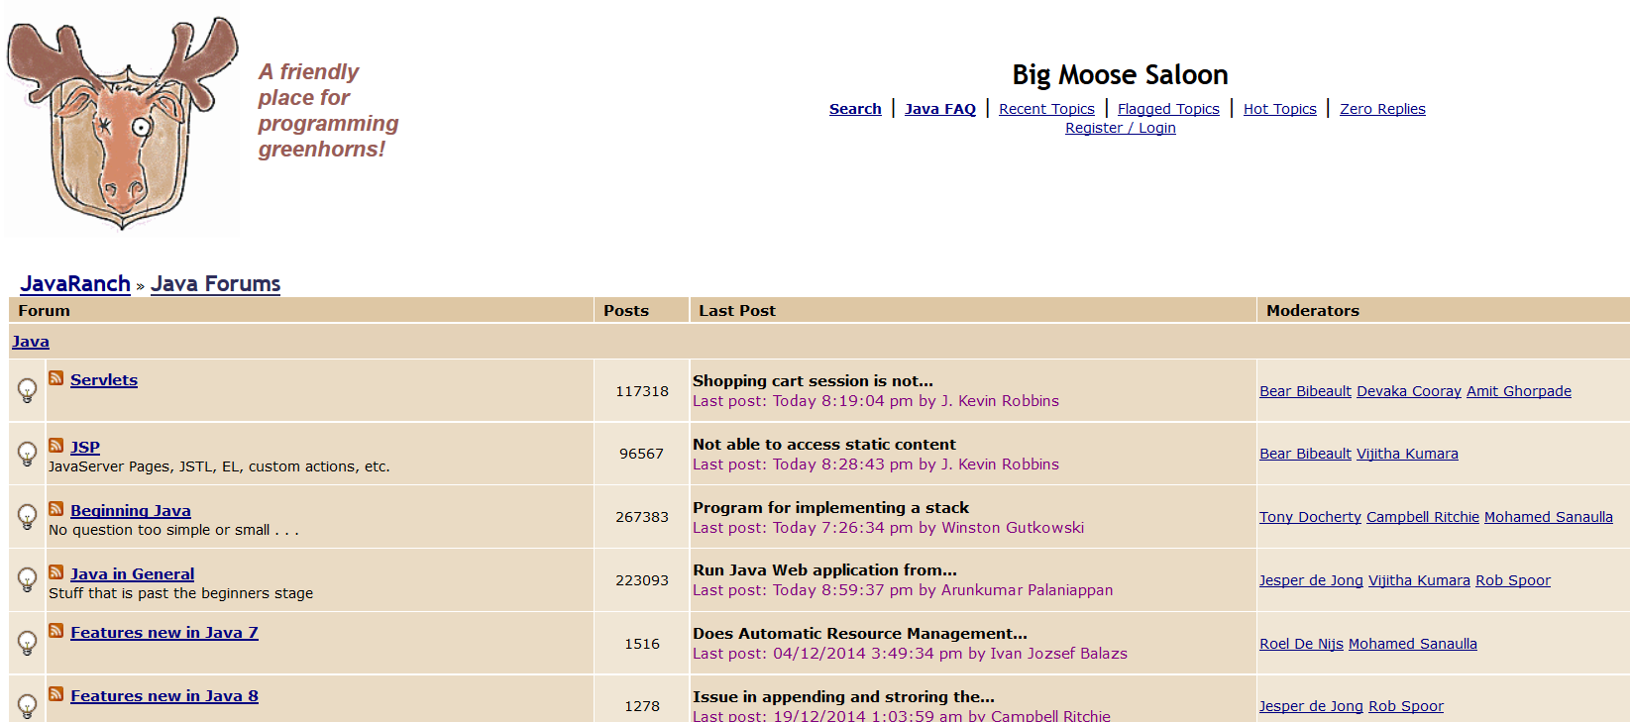Click 'Run Java Web application from...' title
This screenshot has width=1630, height=722.
[824, 570]
